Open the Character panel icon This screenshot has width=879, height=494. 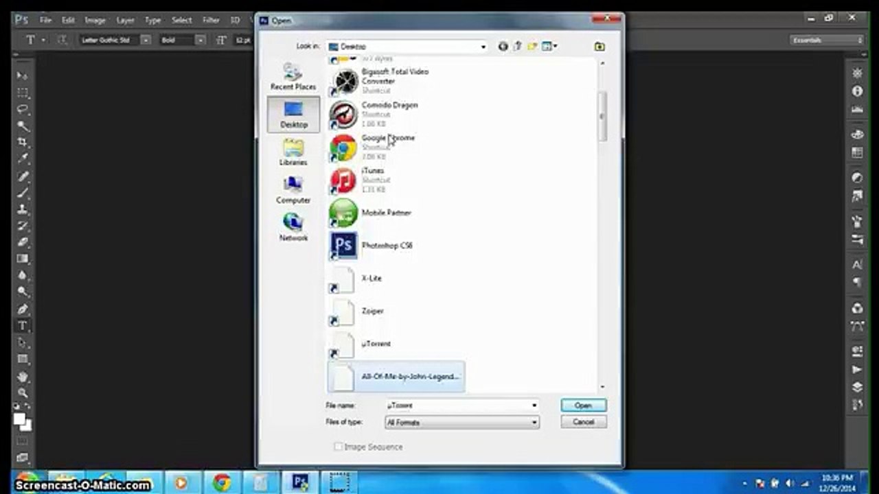tap(857, 264)
